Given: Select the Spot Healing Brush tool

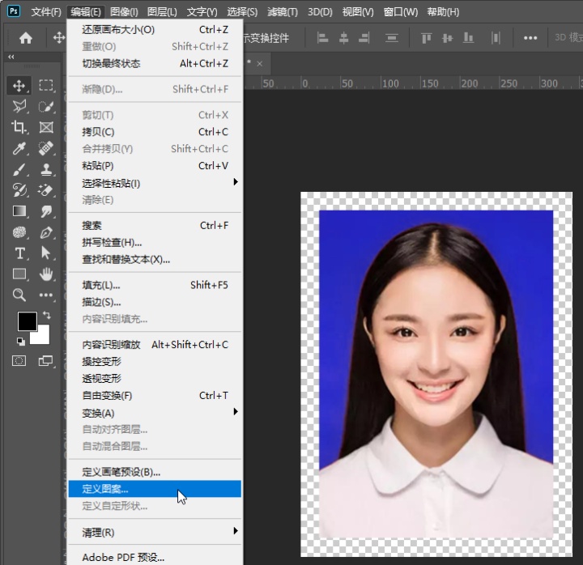Looking at the screenshot, I should [46, 148].
